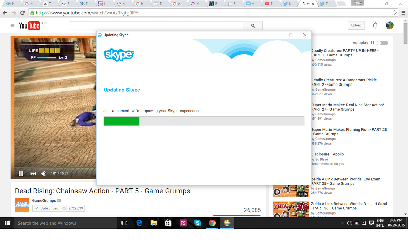Open Zelda Eye Exam PART 35 video

point(347,181)
